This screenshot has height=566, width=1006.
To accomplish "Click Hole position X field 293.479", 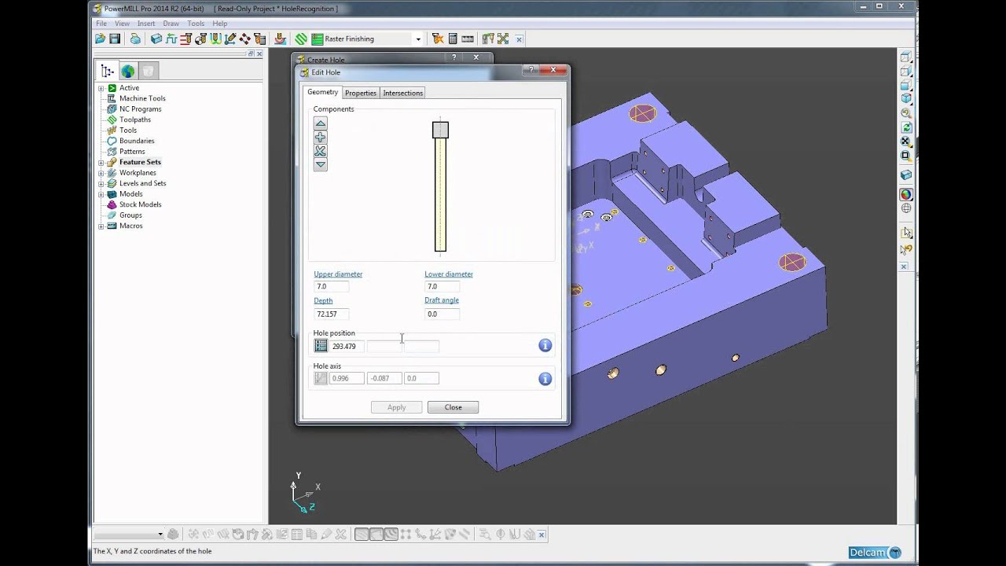I will pos(347,346).
